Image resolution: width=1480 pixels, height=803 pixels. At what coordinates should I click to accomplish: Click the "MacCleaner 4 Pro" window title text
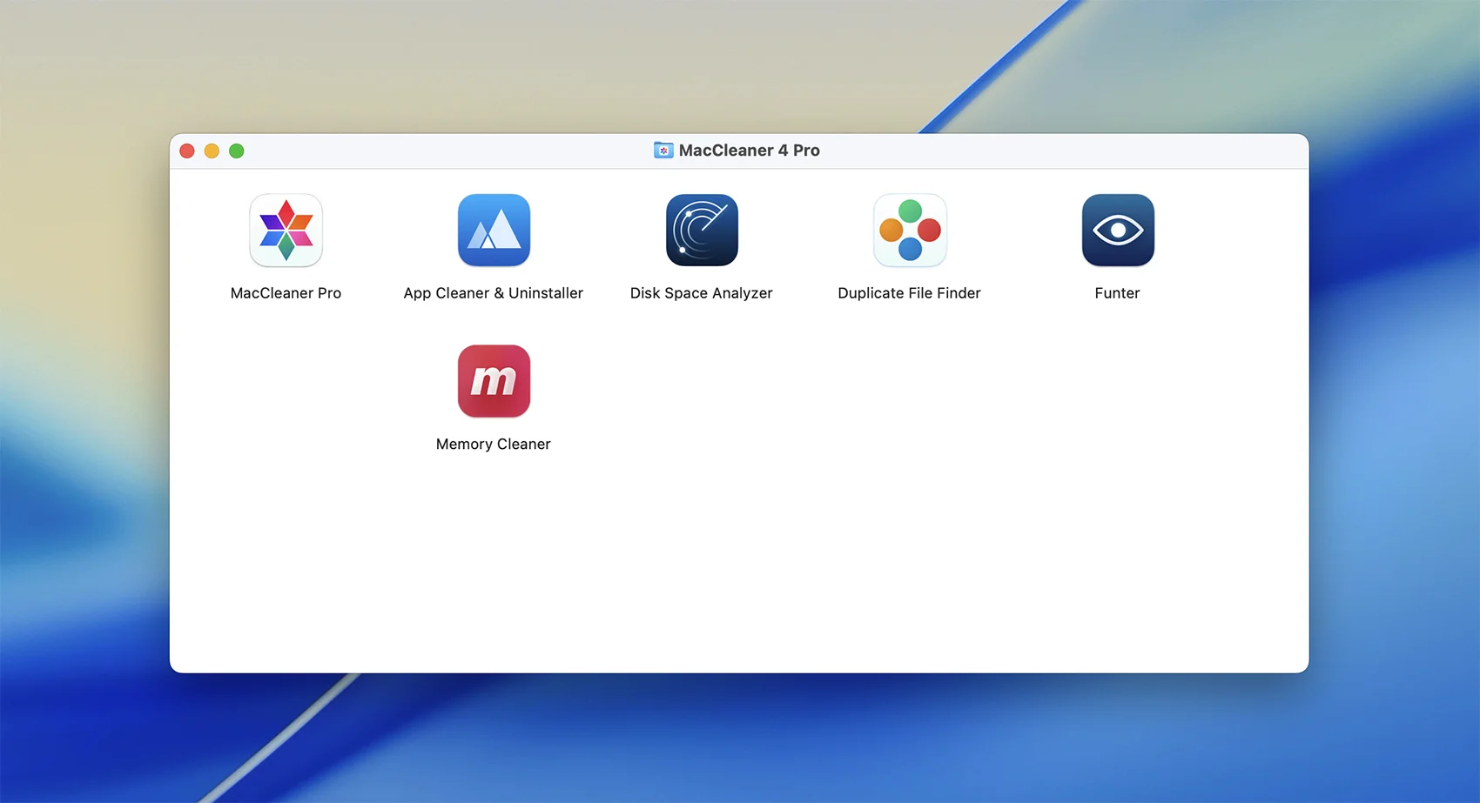[749, 151]
